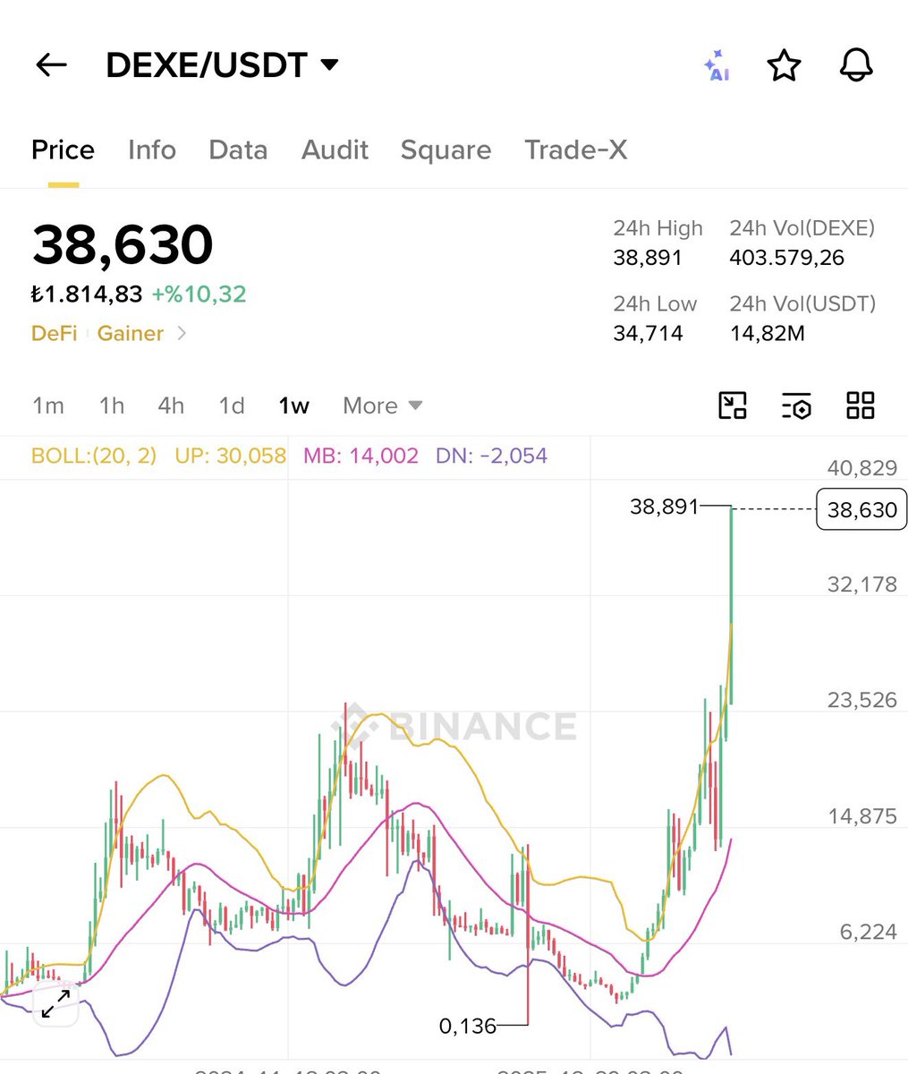Tap the 0,136 low marker on chart
Viewport: 908px width, 1074px height.
(x=468, y=1026)
